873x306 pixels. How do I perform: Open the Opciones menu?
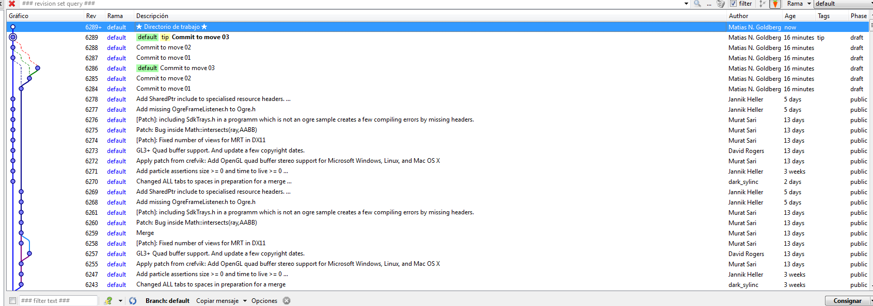(264, 301)
